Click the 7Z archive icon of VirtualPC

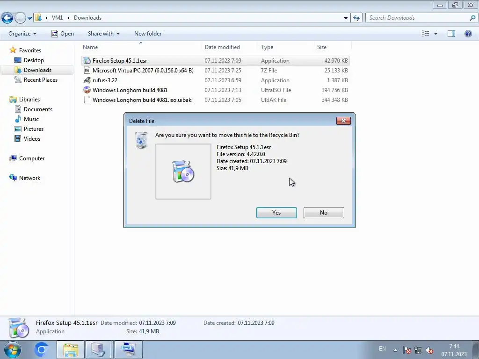87,71
